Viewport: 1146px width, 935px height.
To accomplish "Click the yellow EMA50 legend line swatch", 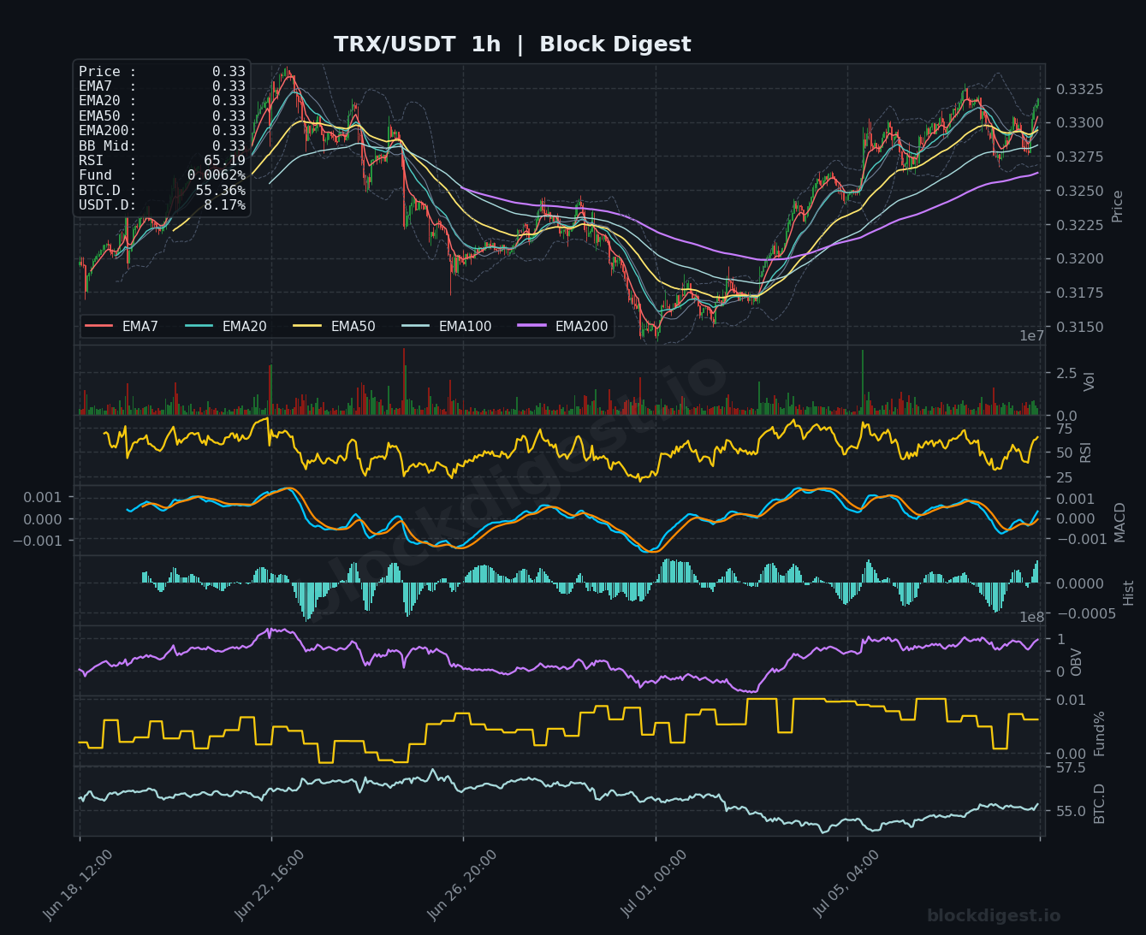I will point(308,326).
